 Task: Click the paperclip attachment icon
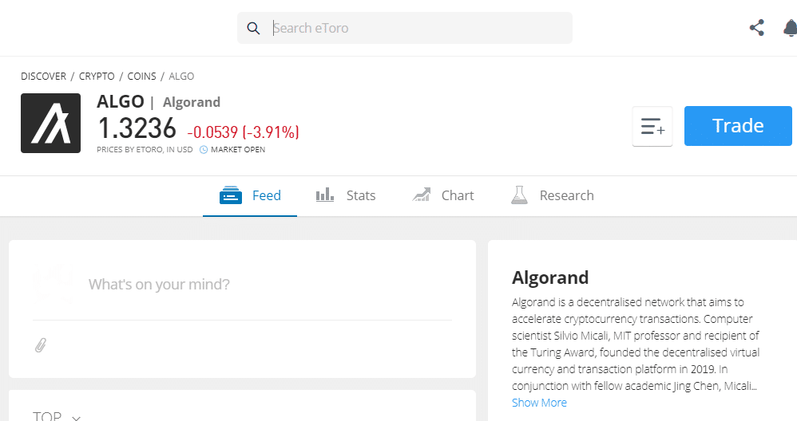41,345
